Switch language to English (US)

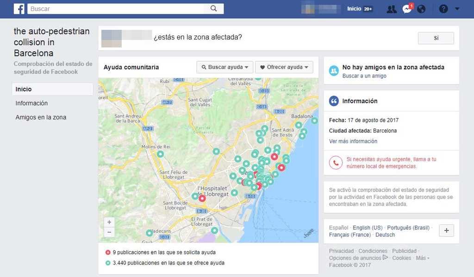[x=368, y=228]
